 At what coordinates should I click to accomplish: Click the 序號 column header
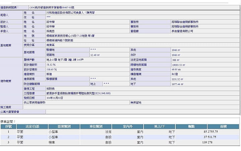(8, 127)
